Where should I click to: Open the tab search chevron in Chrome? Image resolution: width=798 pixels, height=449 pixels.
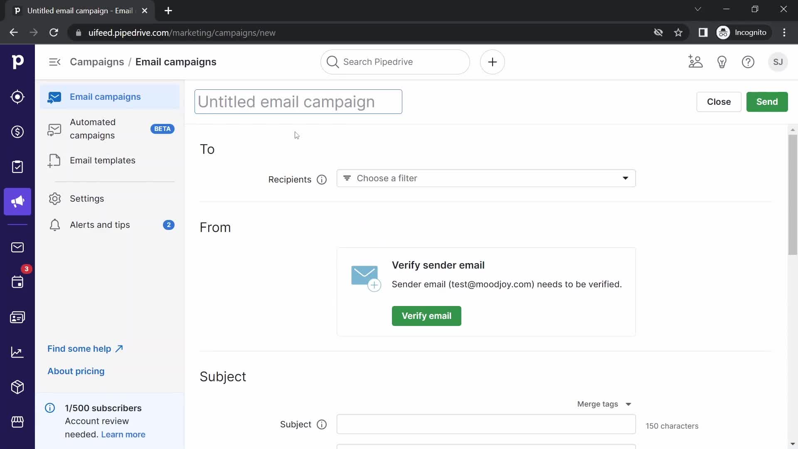[698, 9]
